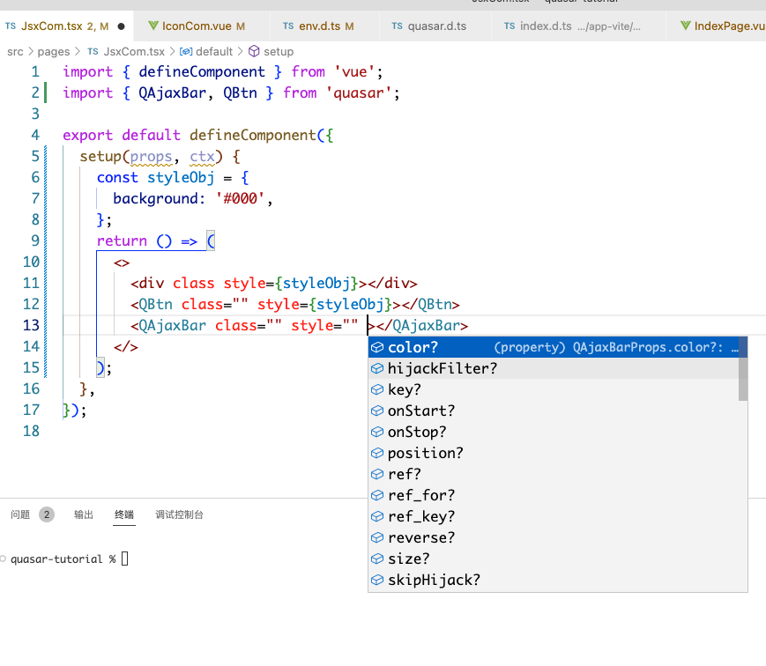The height and width of the screenshot is (666, 766).
Task: Click the TS icon on JsxCom.tsx tab
Action: (11, 26)
